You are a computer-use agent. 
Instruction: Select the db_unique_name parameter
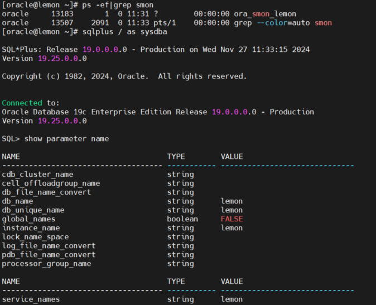coord(33,210)
